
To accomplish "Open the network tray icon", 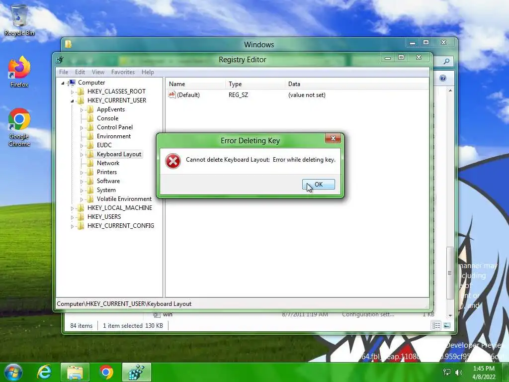I will coord(447,372).
